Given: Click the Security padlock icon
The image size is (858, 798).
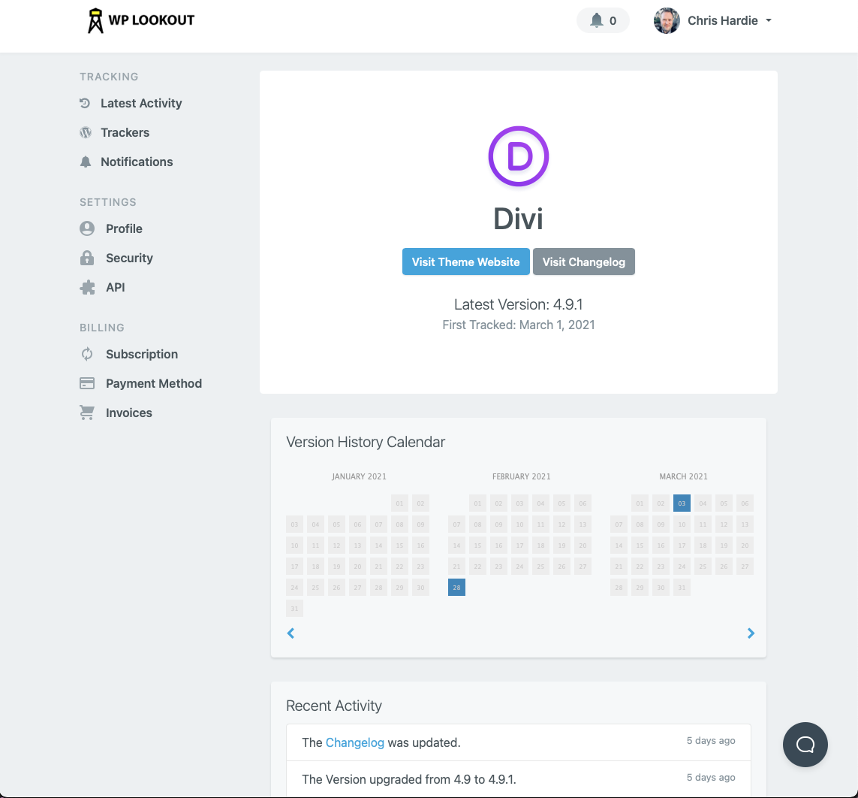Looking at the screenshot, I should click(x=87, y=258).
